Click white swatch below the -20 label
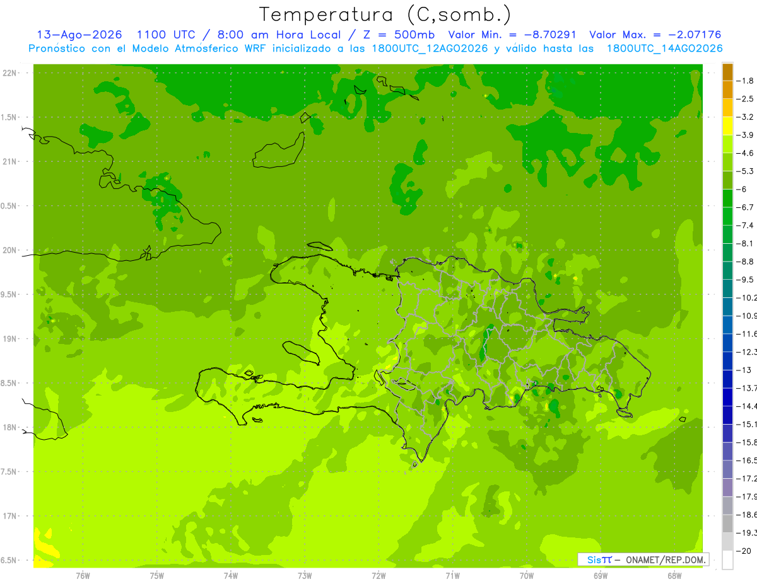This screenshot has height=584, width=757. pyautogui.click(x=727, y=559)
